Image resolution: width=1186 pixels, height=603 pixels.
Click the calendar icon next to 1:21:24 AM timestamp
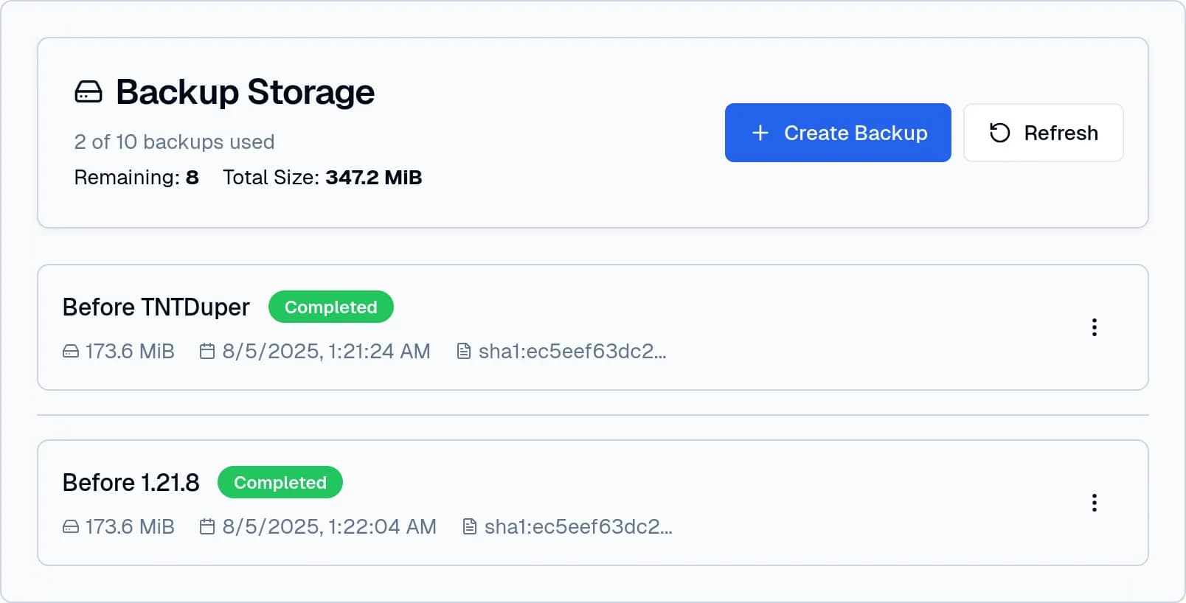click(x=207, y=352)
